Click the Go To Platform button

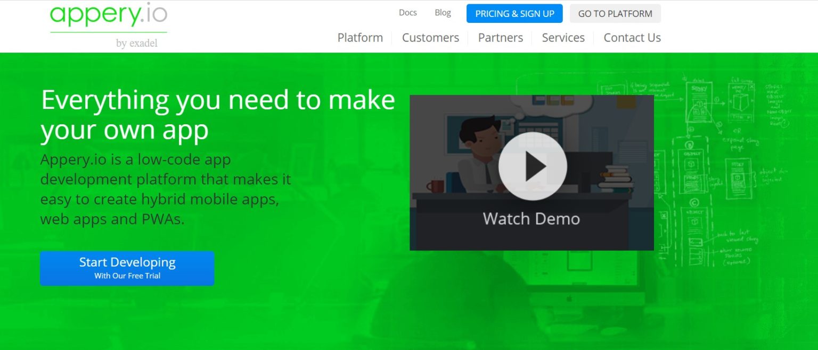click(x=615, y=14)
